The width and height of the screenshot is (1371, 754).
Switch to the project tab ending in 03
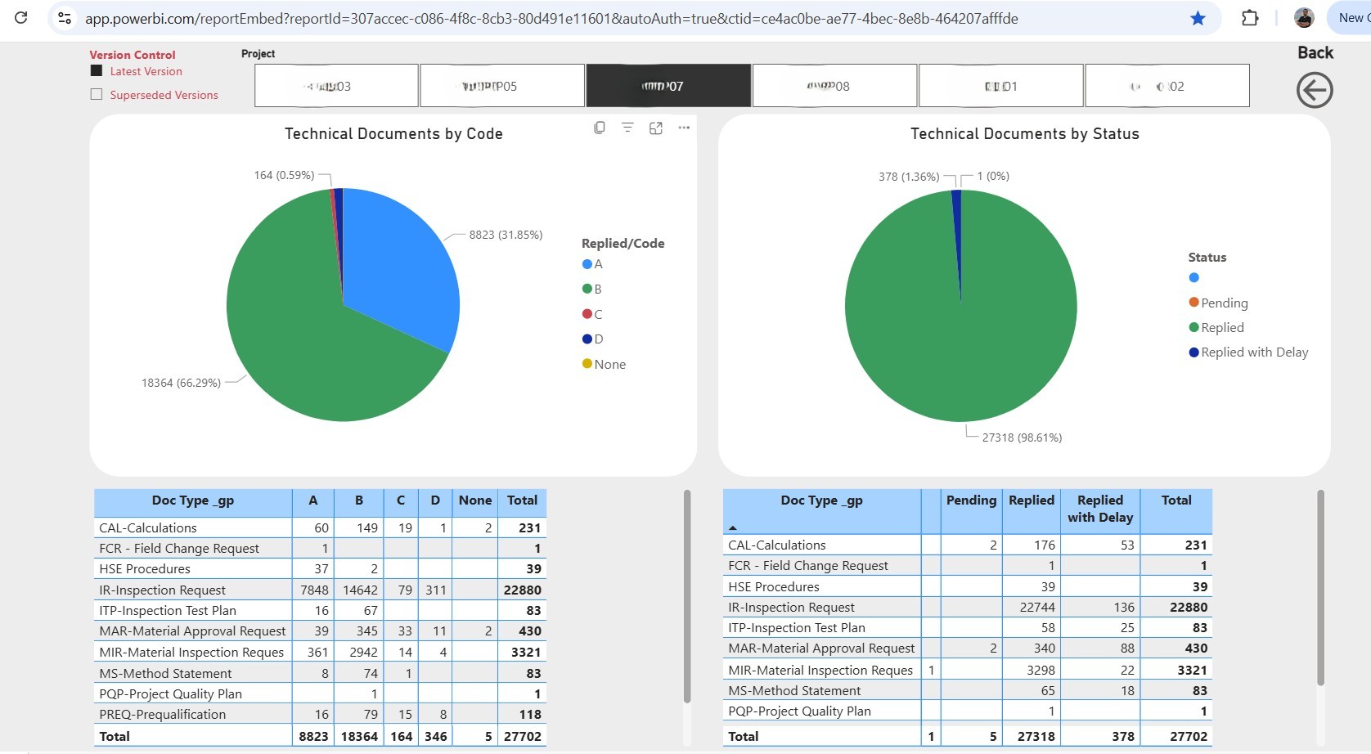click(335, 85)
